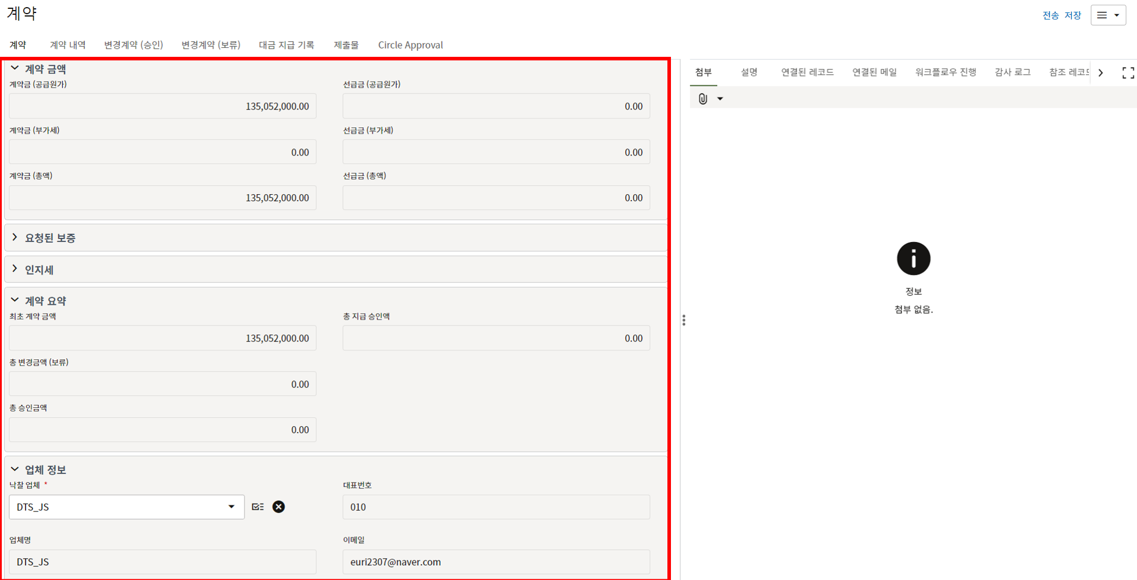1137x580 pixels.
Task: Open the attachment dropdown arrow
Action: pyautogui.click(x=720, y=99)
